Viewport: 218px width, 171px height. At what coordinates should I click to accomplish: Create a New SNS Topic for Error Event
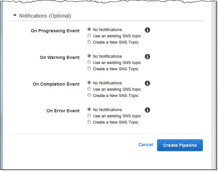click(x=89, y=122)
